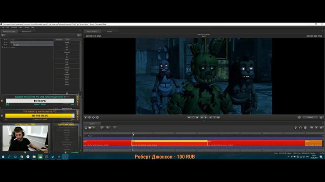Apply the Paste preset
The width and height of the screenshot is (325, 182).
point(67,60)
